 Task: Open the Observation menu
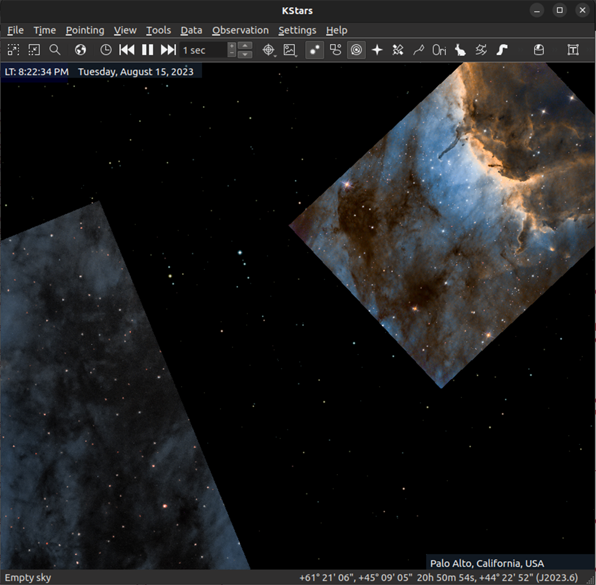240,30
